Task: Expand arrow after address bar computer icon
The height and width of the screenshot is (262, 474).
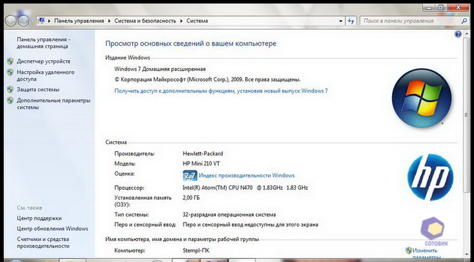Action: click(x=49, y=21)
